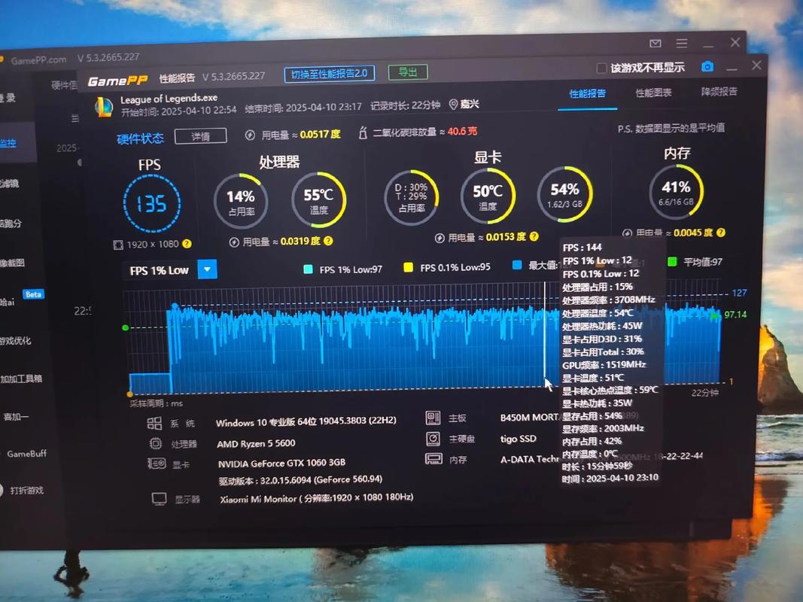This screenshot has height=602, width=803.
Task: Toggle the FPS 1% Low:97 legend swatch
Action: click(x=306, y=269)
